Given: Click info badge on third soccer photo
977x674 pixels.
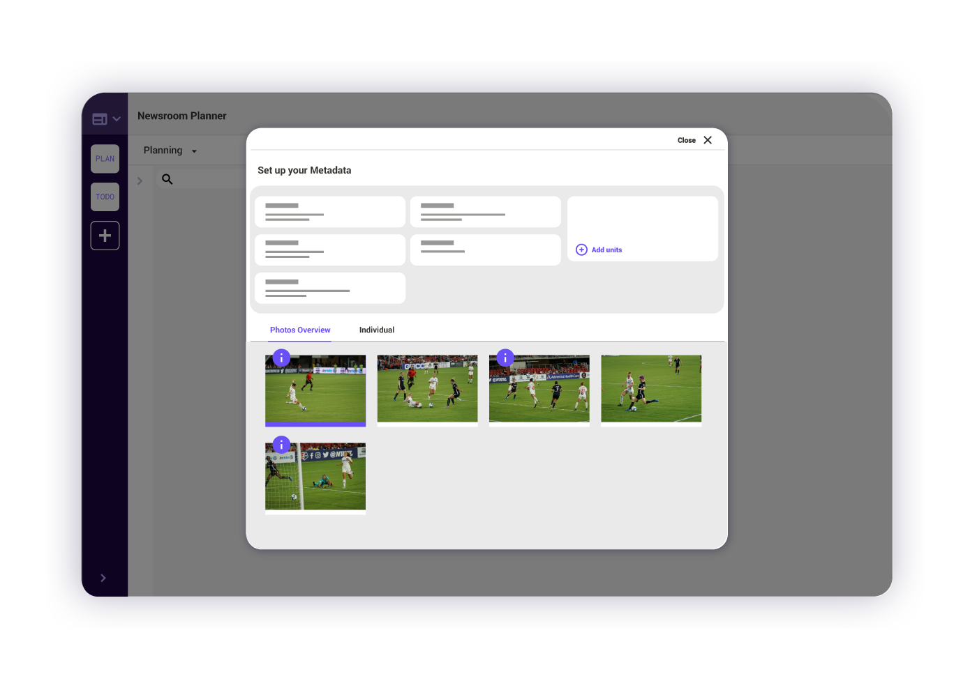Looking at the screenshot, I should (x=505, y=358).
